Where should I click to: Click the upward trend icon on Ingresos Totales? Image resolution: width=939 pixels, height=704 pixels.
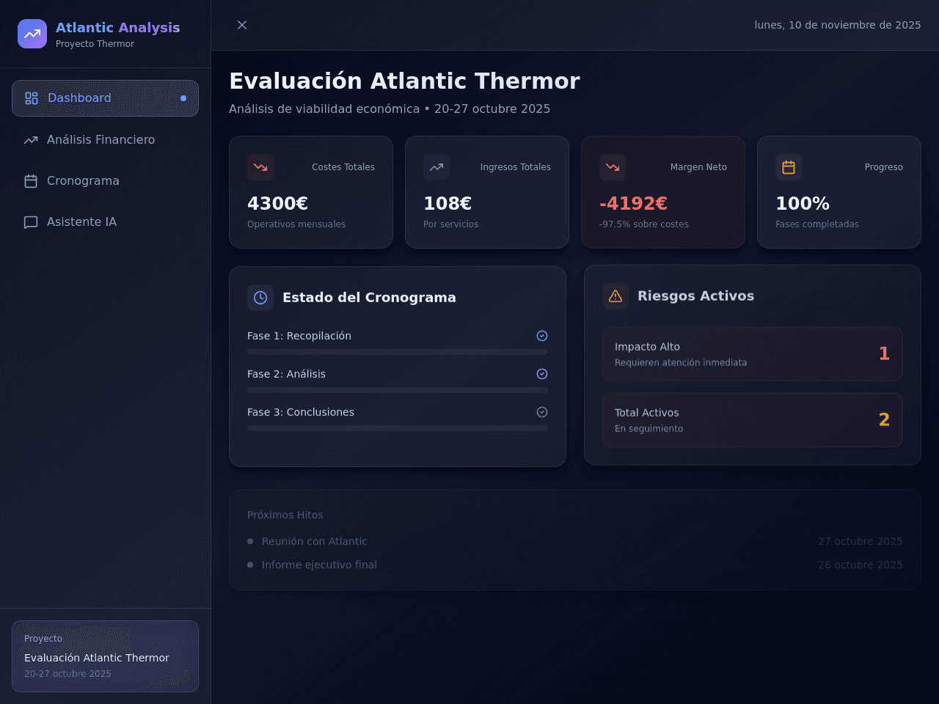(x=436, y=167)
